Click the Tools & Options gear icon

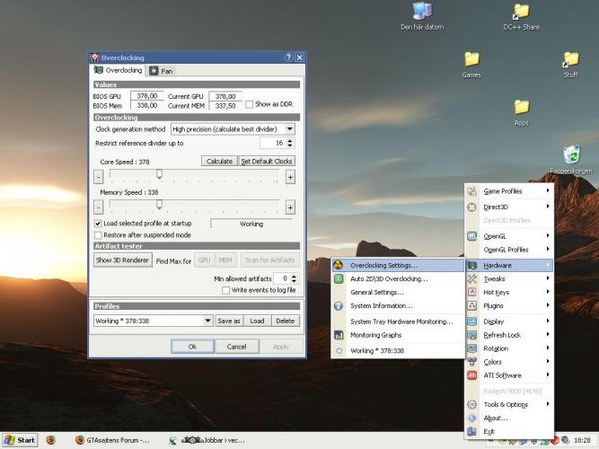471,404
